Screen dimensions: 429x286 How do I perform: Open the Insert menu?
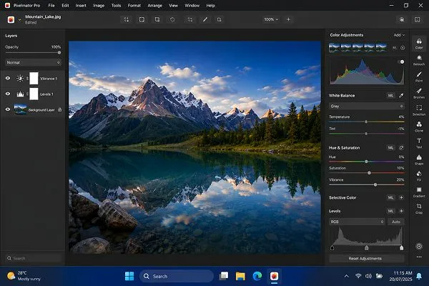pyautogui.click(x=81, y=6)
